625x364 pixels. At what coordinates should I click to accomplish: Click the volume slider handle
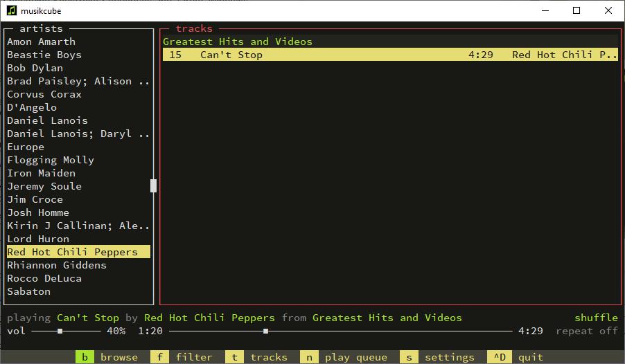(60, 331)
